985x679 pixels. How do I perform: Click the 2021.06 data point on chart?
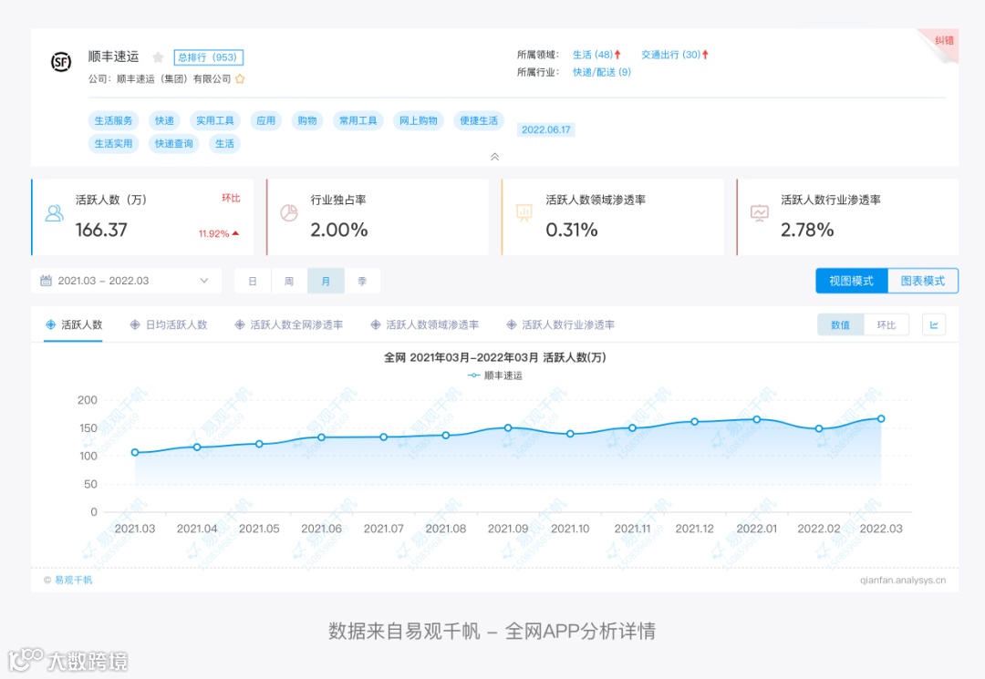[322, 437]
